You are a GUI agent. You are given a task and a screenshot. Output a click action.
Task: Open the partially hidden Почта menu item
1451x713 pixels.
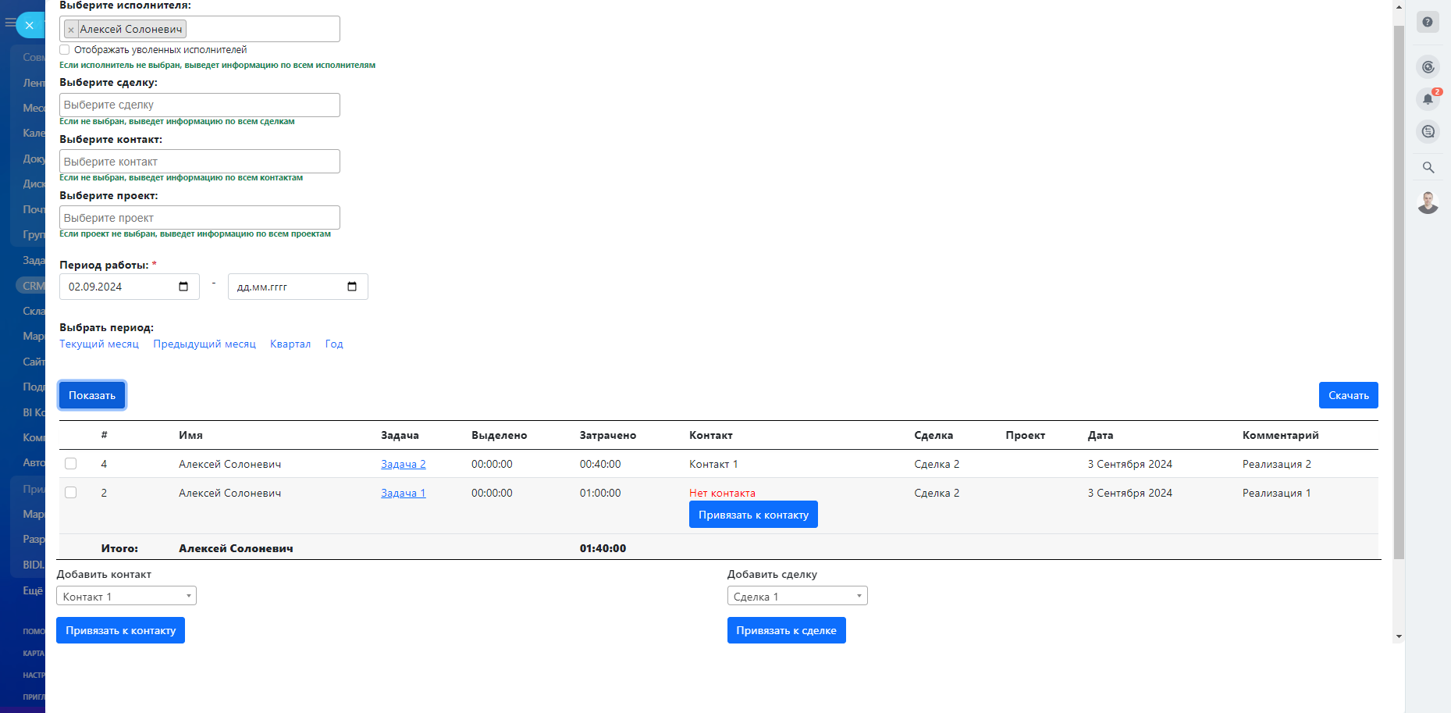[34, 209]
